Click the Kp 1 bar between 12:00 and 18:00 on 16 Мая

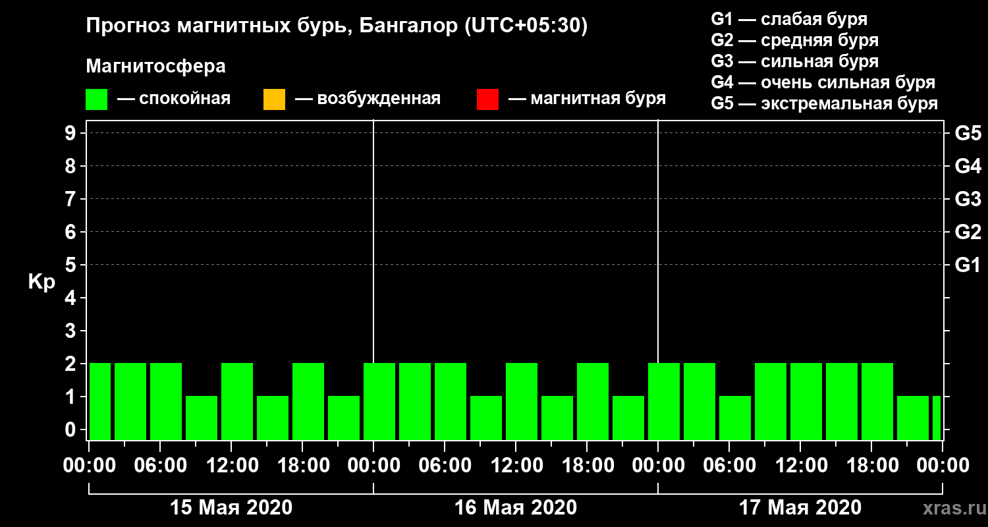(557, 418)
